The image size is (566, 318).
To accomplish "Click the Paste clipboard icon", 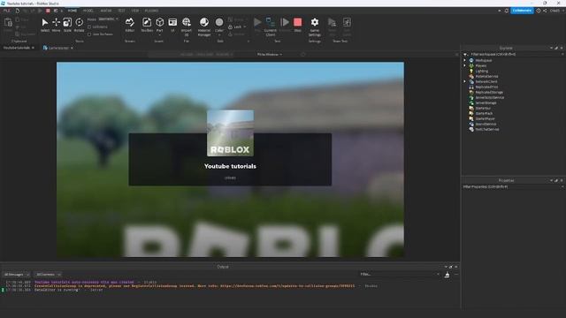I will click(8, 23).
